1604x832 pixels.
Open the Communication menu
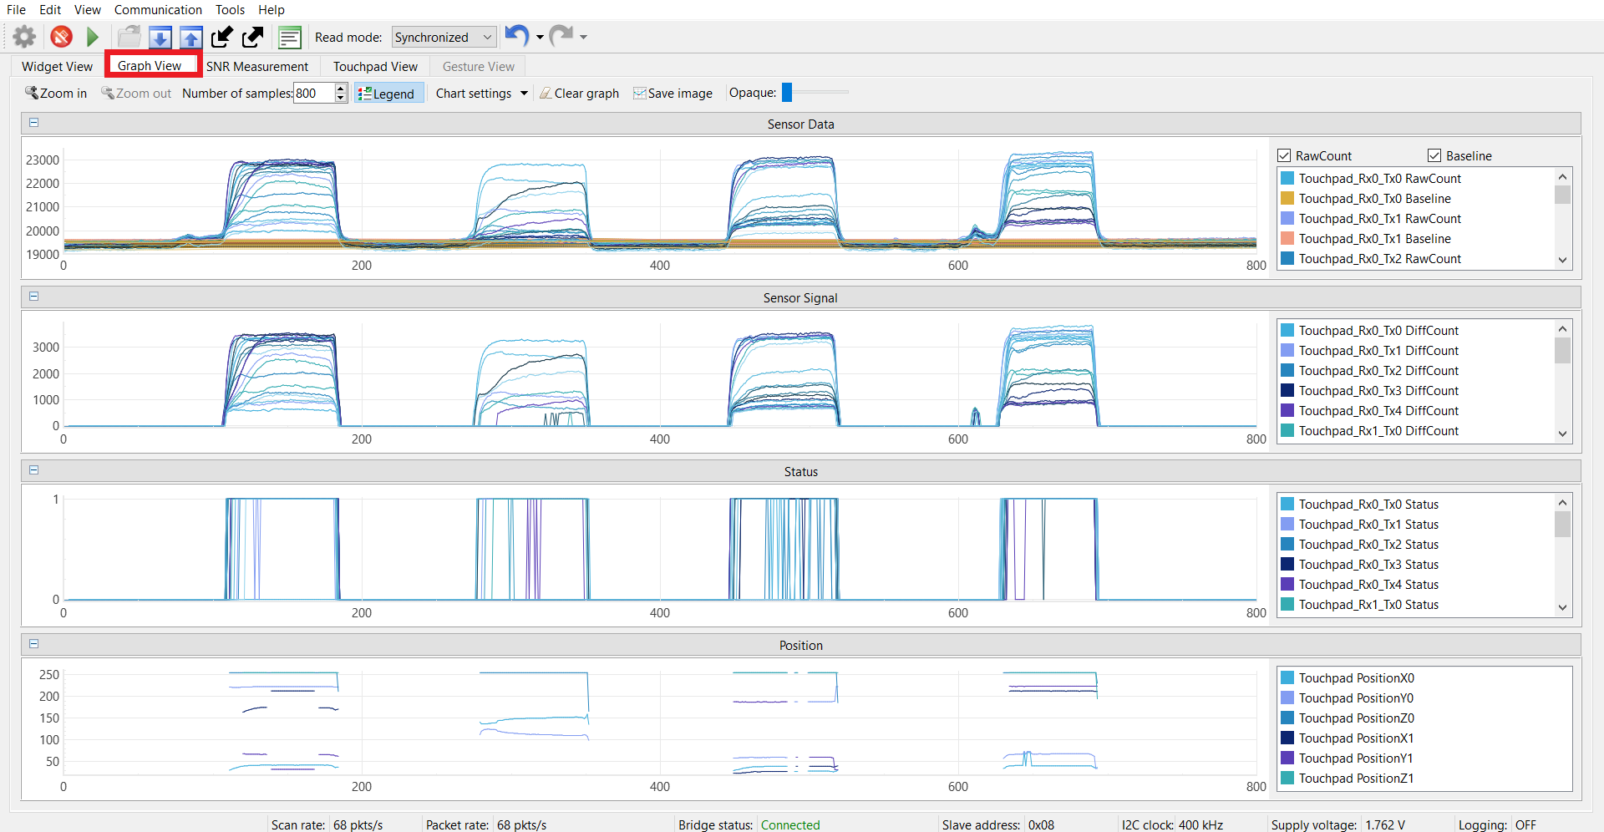click(x=158, y=9)
